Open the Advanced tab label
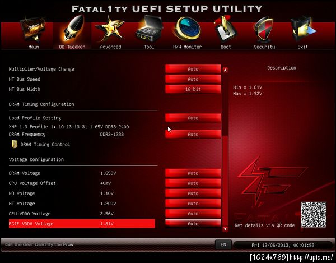The height and width of the screenshot is (263, 336). (x=110, y=47)
